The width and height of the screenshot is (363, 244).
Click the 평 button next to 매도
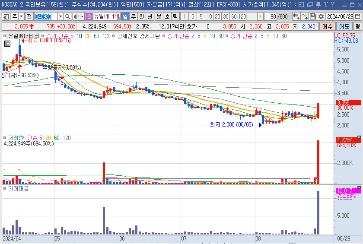tap(358, 26)
